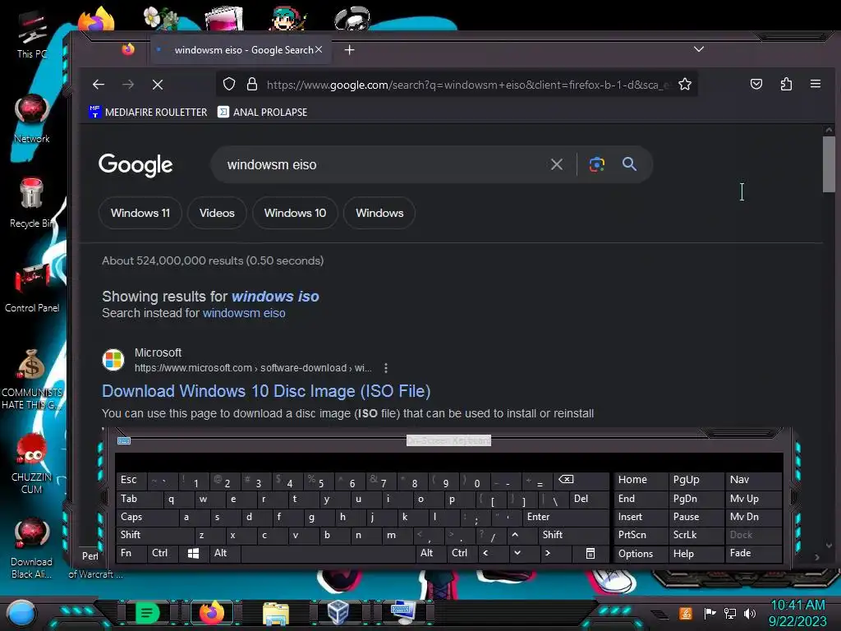Open Firefox from the taskbar
Viewport: 841px width, 631px height.
point(211,612)
